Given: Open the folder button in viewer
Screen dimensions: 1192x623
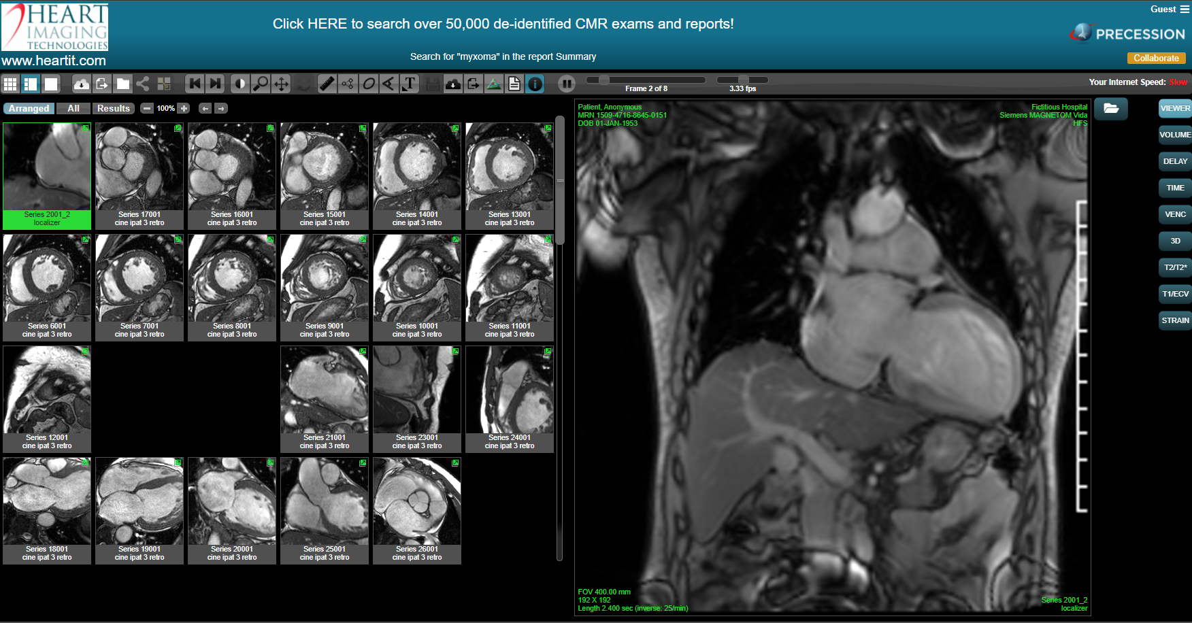Looking at the screenshot, I should pos(1111,108).
